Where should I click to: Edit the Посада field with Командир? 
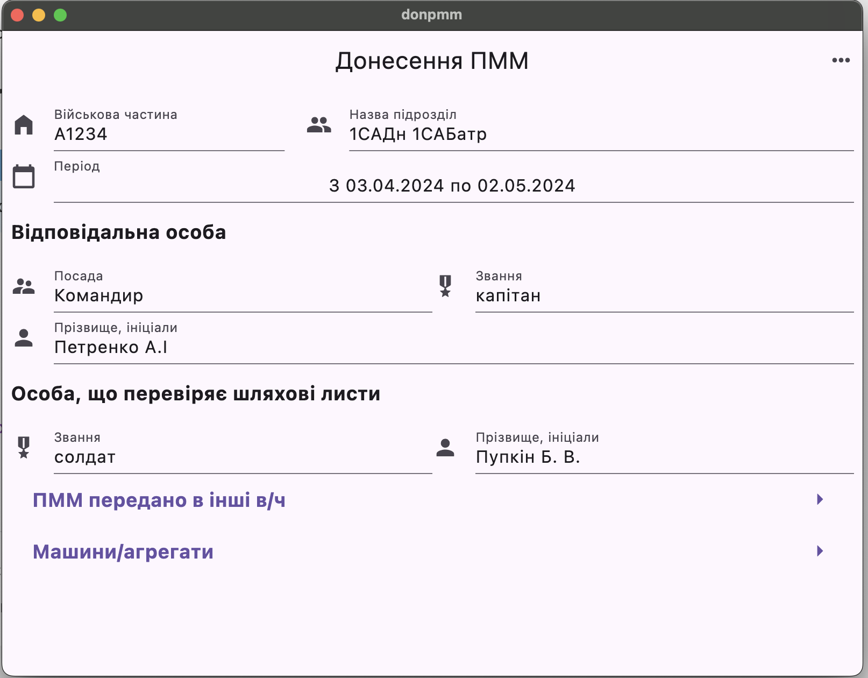pyautogui.click(x=243, y=291)
